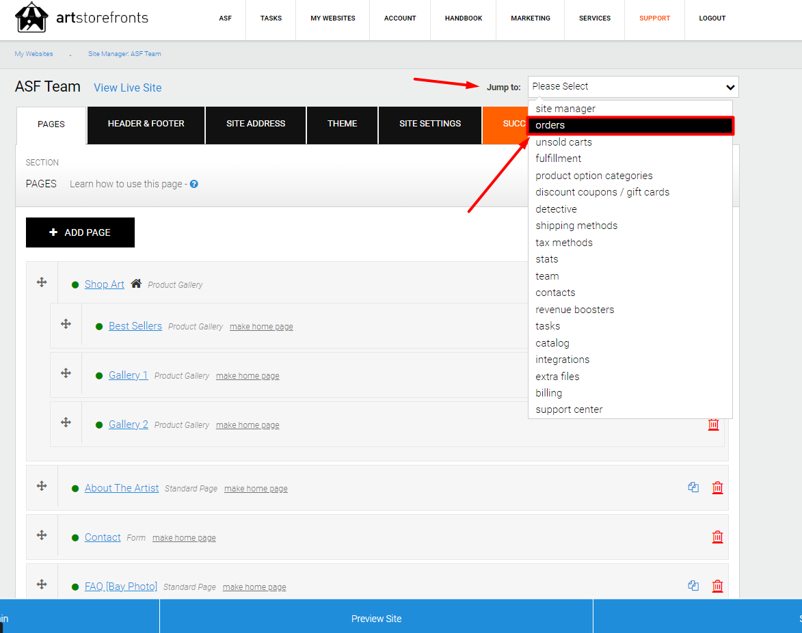
Task: Click the artstorefronts logo icon
Action: pyautogui.click(x=31, y=17)
